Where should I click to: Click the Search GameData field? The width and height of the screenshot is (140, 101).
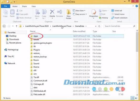pos(118,26)
